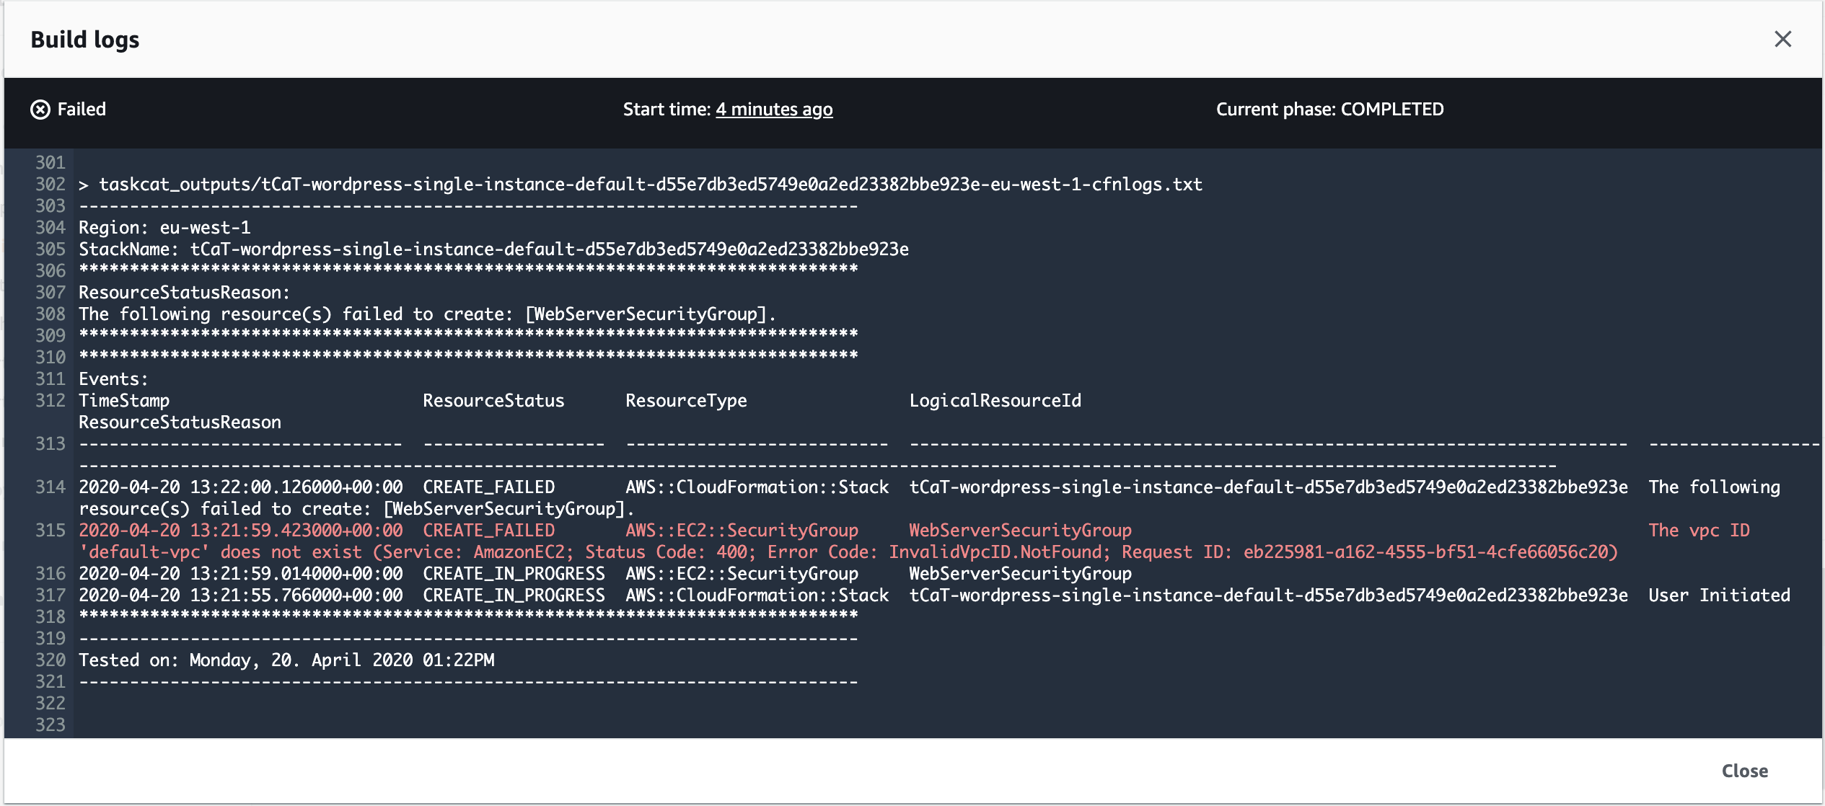The image size is (1825, 806).
Task: Click red timestamp '2020-04-20 13:21:59.423000+00:00'
Action: (x=241, y=531)
